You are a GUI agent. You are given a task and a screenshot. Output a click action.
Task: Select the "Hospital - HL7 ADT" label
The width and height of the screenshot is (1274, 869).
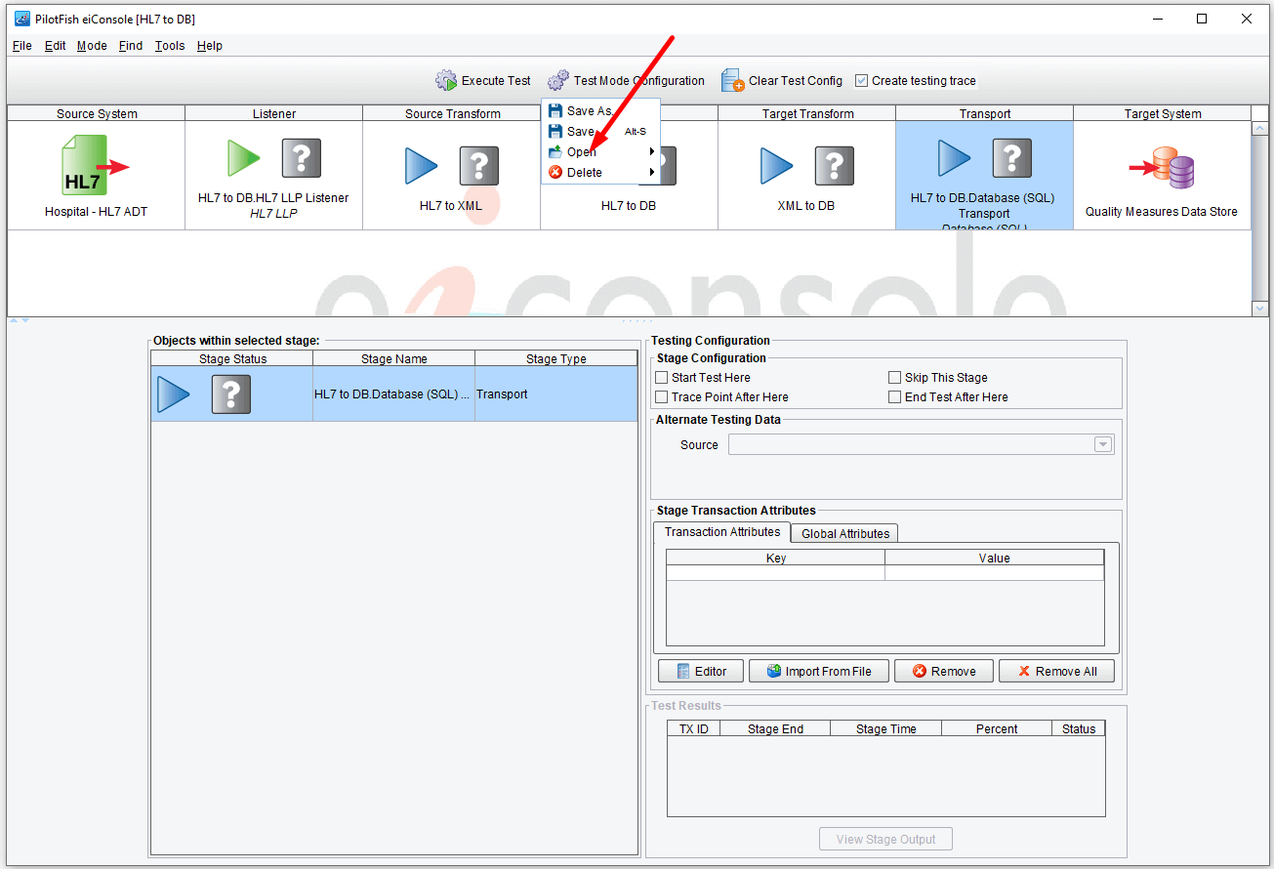click(x=97, y=212)
